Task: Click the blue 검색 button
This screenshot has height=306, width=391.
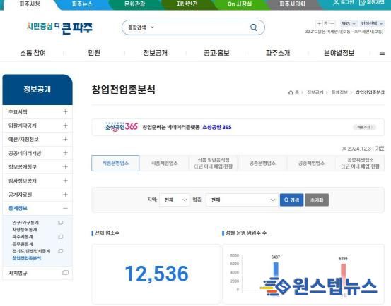Action: click(x=291, y=200)
